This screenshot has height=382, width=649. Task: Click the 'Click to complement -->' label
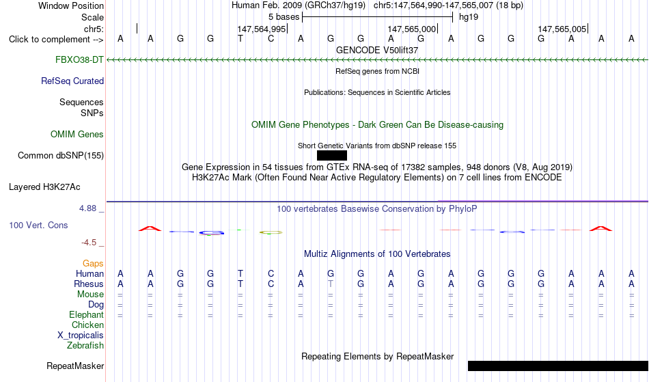pos(56,40)
